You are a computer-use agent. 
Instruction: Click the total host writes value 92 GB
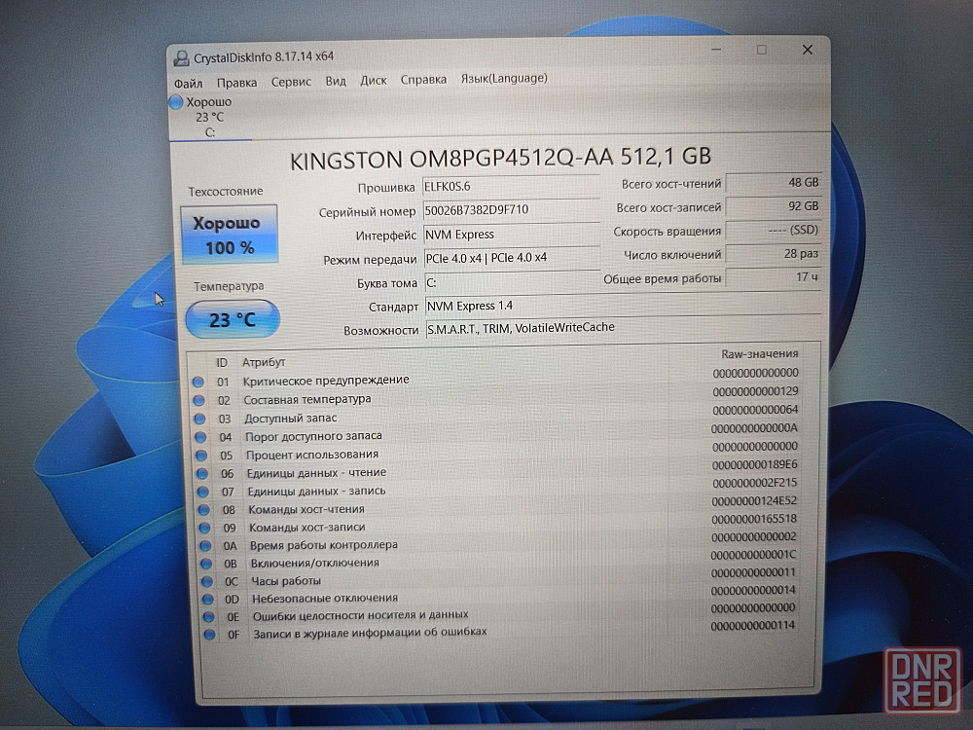(774, 206)
